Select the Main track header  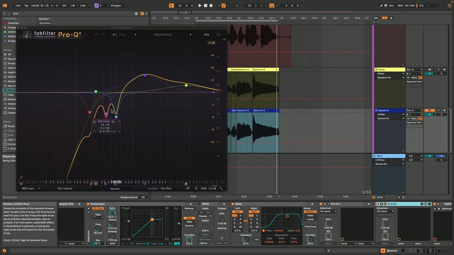[389, 156]
